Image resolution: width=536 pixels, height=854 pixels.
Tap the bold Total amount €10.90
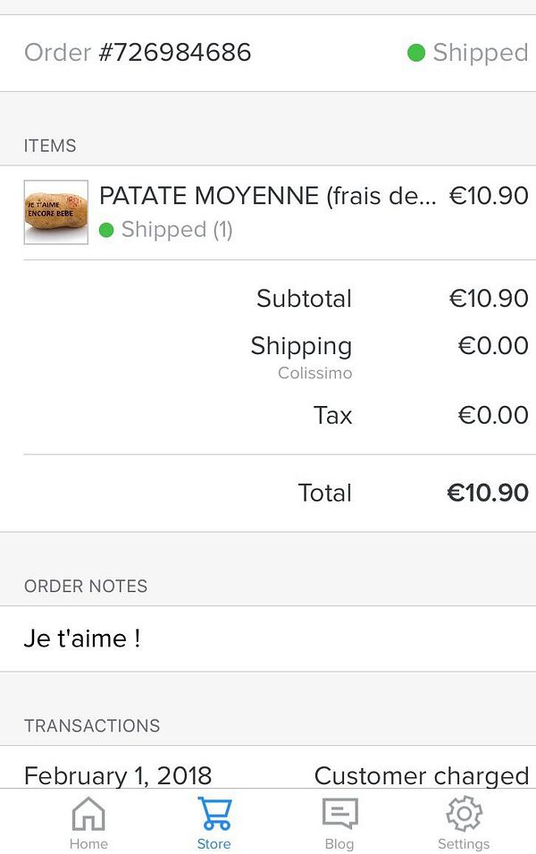[x=488, y=493]
